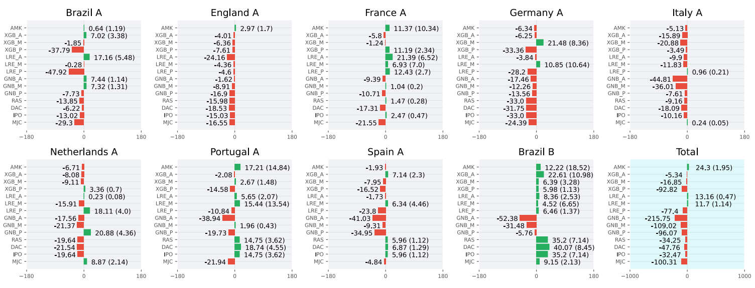Click the red LRE_P bar in Brazil A
This screenshot has height=288, width=755.
[76, 72]
